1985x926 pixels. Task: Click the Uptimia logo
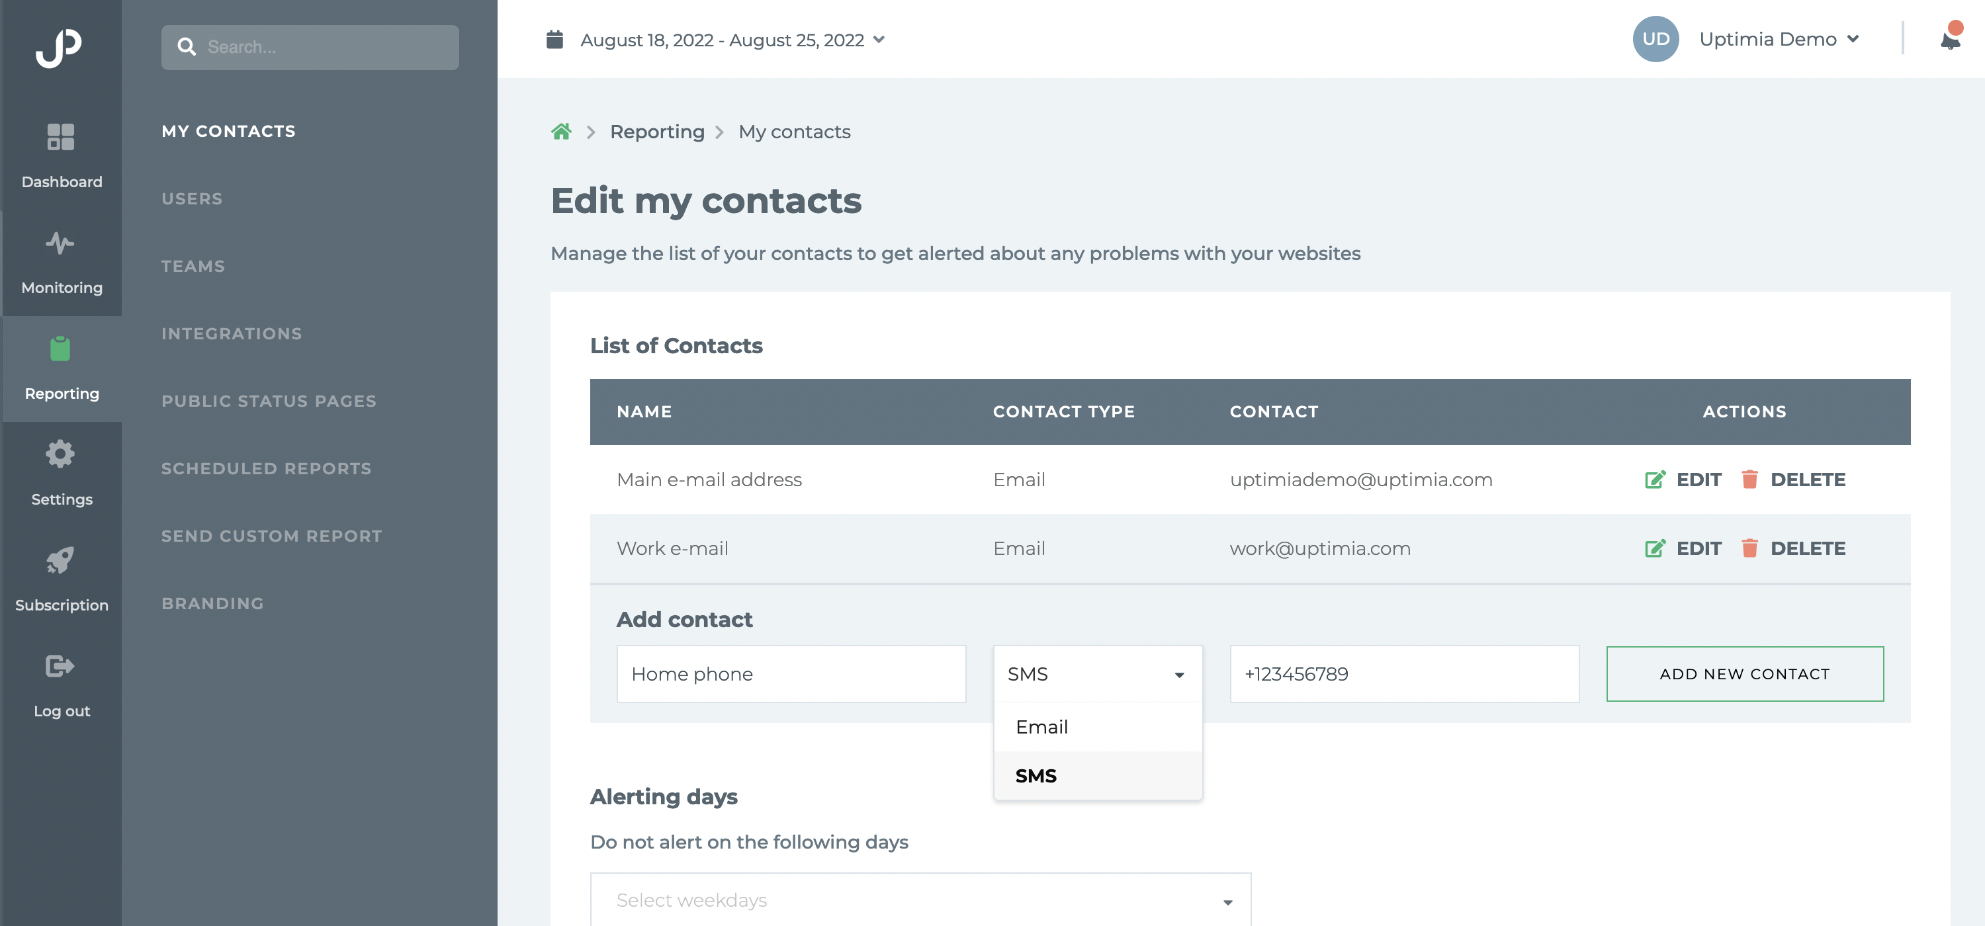click(60, 48)
